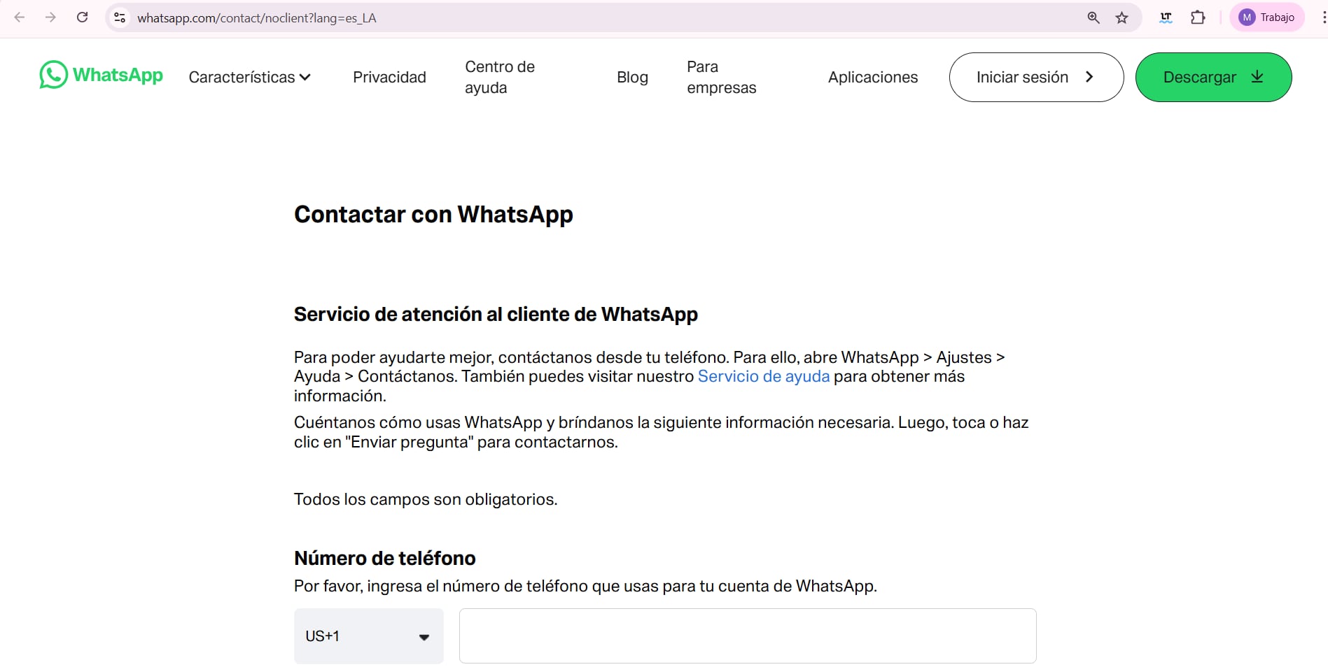Click the Iniciar sesión button

1036,77
